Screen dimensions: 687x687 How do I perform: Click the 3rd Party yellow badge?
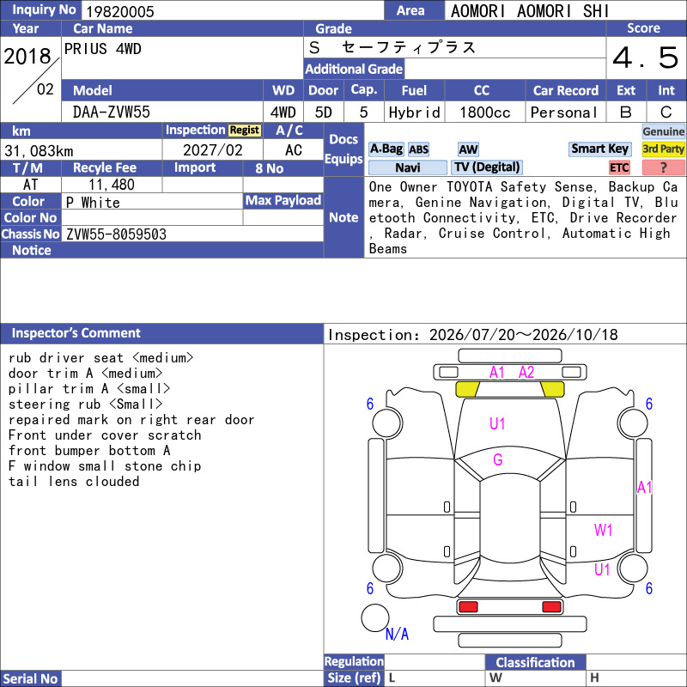[663, 149]
